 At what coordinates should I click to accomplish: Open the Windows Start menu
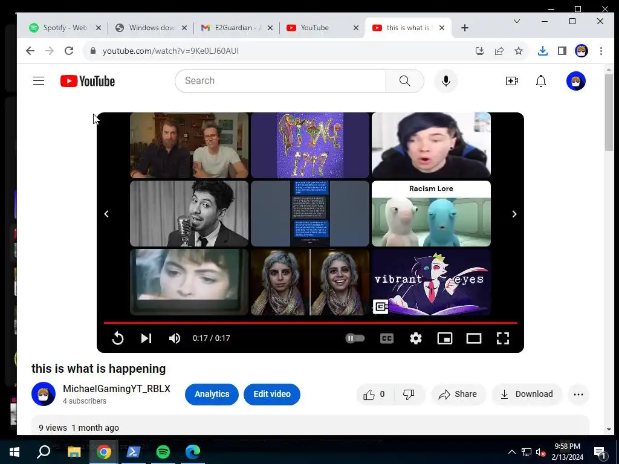click(15, 452)
